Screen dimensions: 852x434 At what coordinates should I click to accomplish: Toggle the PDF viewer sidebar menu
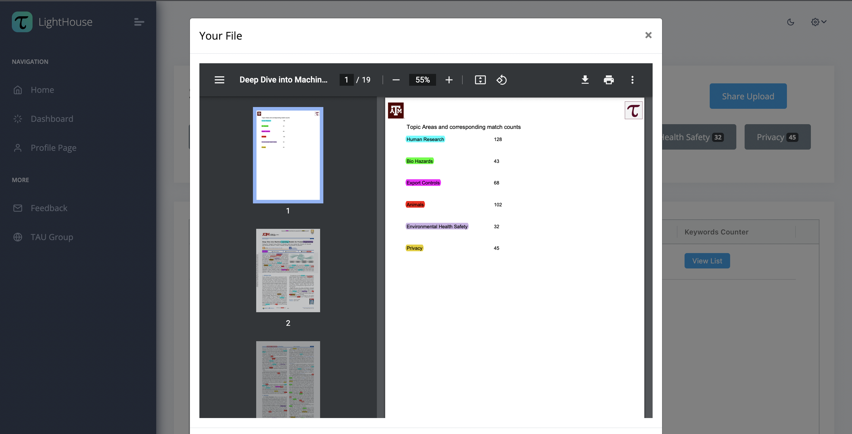click(x=219, y=80)
